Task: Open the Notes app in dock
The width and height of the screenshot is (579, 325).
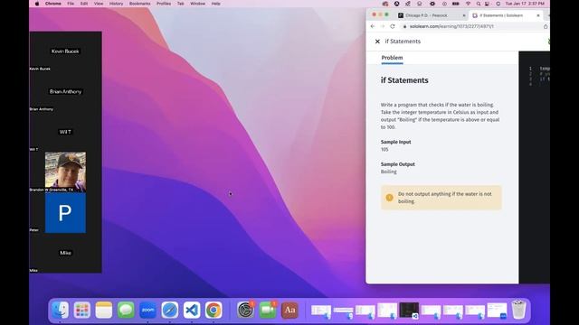Action: click(x=104, y=310)
